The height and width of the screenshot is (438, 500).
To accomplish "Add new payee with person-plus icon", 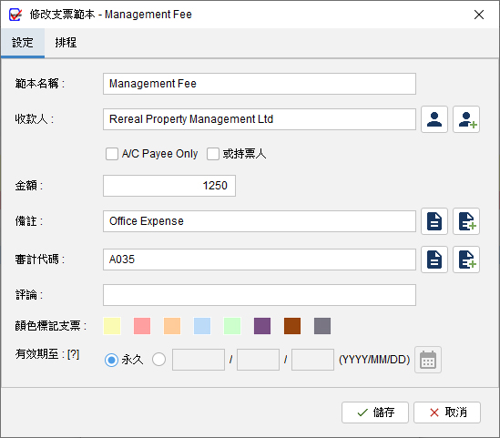I will point(466,119).
